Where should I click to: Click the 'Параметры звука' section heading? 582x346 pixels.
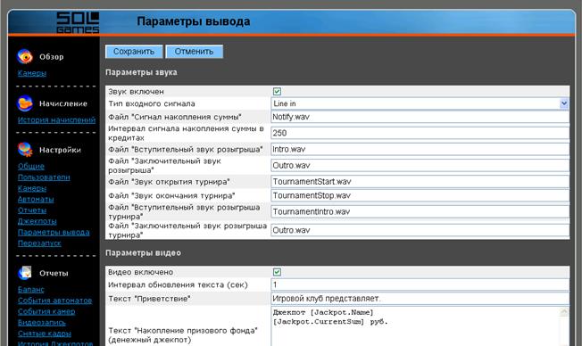(141, 72)
